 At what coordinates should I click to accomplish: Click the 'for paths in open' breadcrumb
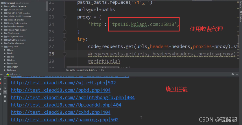(x=82, y=70)
